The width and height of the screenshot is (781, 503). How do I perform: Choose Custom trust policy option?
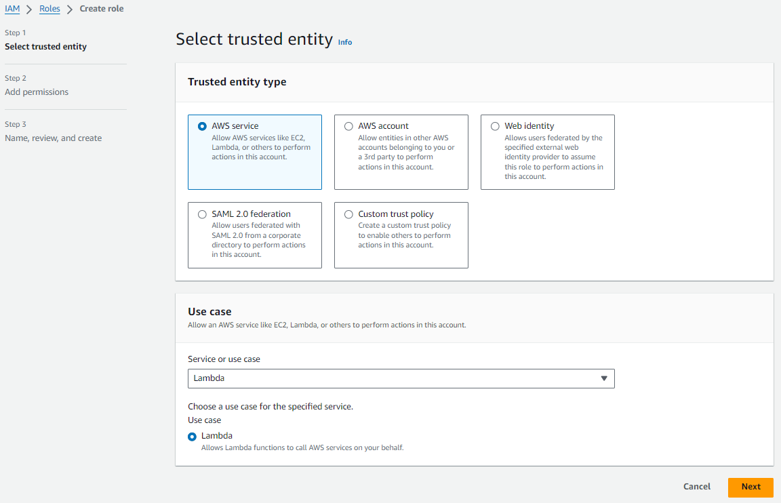tap(348, 214)
